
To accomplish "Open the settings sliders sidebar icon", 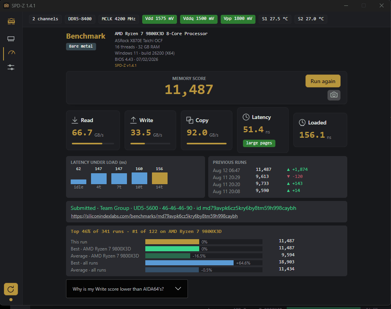I will point(11,67).
